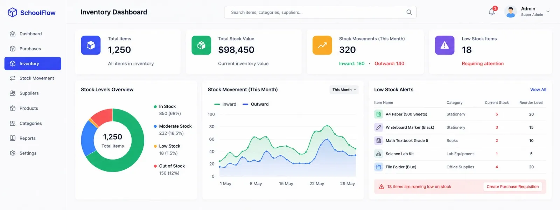Click the Low Stock Items warning icon
Image resolution: width=560 pixels, height=210 pixels.
[x=444, y=45]
